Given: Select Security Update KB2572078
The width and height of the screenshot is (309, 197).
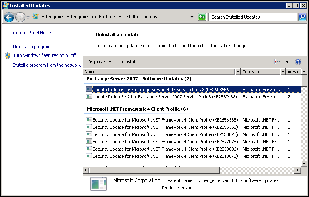Looking at the screenshot, I should pos(165,142).
